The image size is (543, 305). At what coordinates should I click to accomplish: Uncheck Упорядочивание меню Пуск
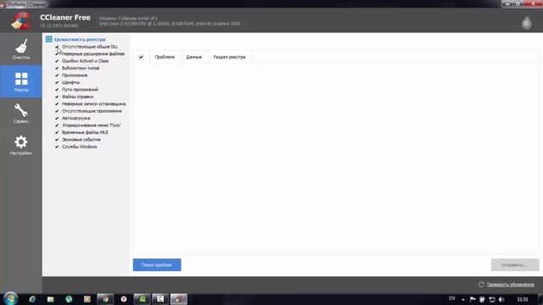click(x=57, y=125)
